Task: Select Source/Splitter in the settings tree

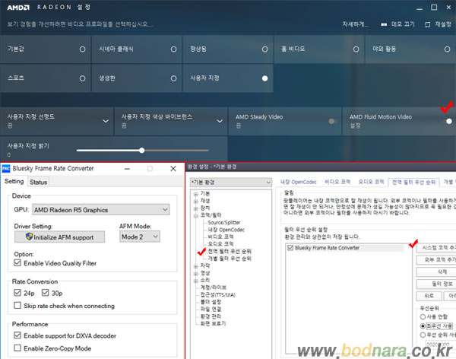Action: 224,222
